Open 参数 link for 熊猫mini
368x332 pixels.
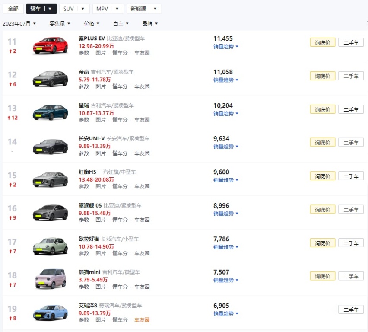tap(84, 287)
